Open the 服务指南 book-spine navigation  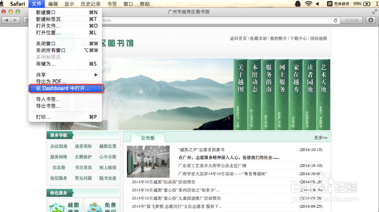[268, 94]
